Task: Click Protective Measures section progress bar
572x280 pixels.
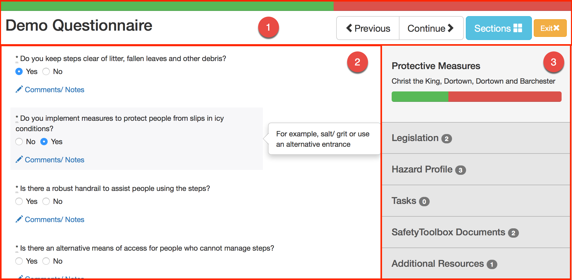Action: pyautogui.click(x=476, y=97)
